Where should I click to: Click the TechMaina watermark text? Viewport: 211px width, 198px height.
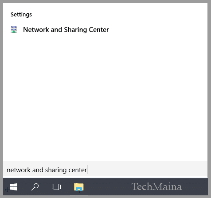point(156,187)
